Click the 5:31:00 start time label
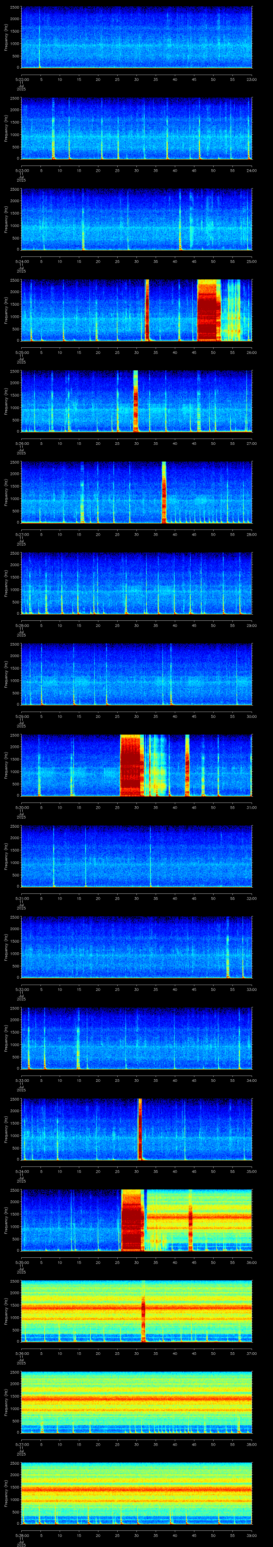The height and width of the screenshot is (1547, 273). pos(22,898)
